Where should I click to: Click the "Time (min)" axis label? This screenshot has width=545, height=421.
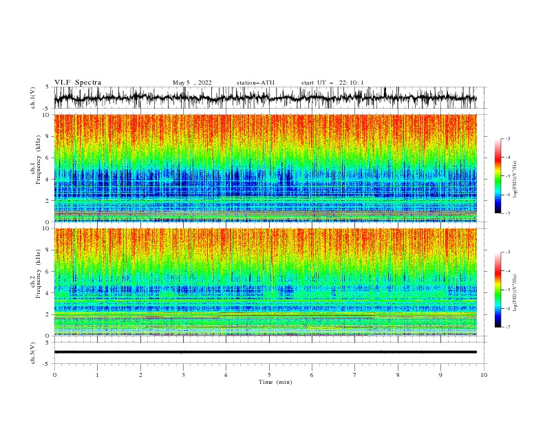pyautogui.click(x=275, y=382)
